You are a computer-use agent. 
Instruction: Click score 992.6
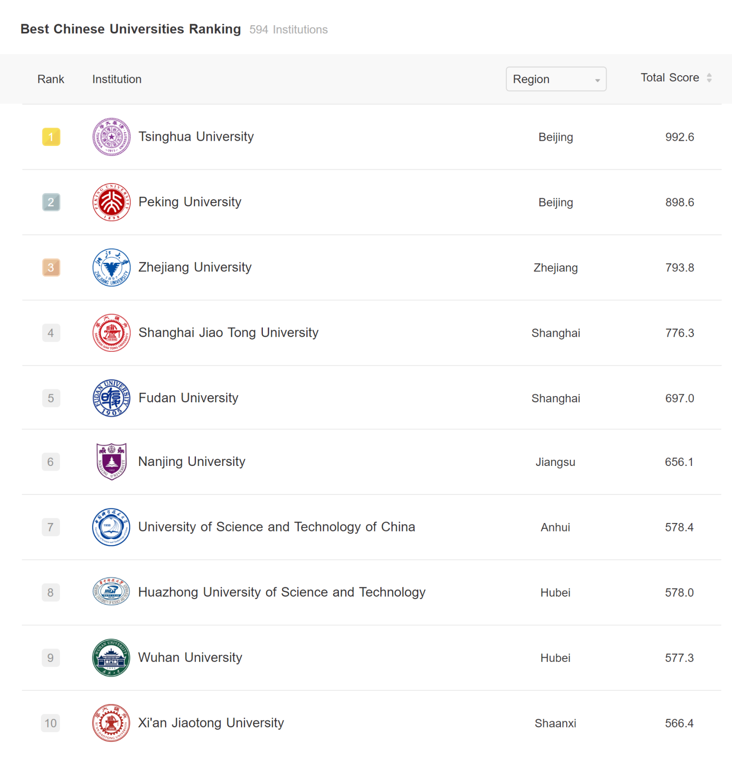[680, 137]
